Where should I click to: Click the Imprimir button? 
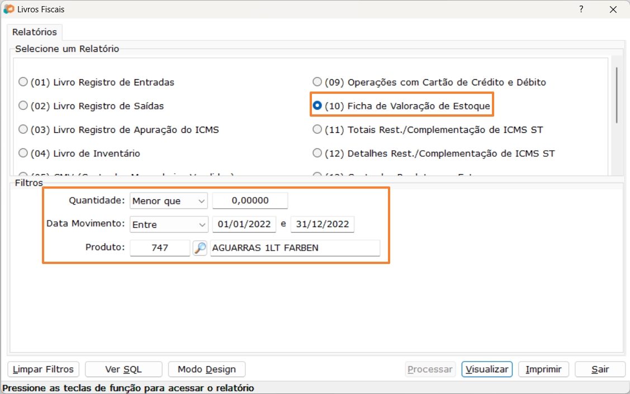[543, 369]
